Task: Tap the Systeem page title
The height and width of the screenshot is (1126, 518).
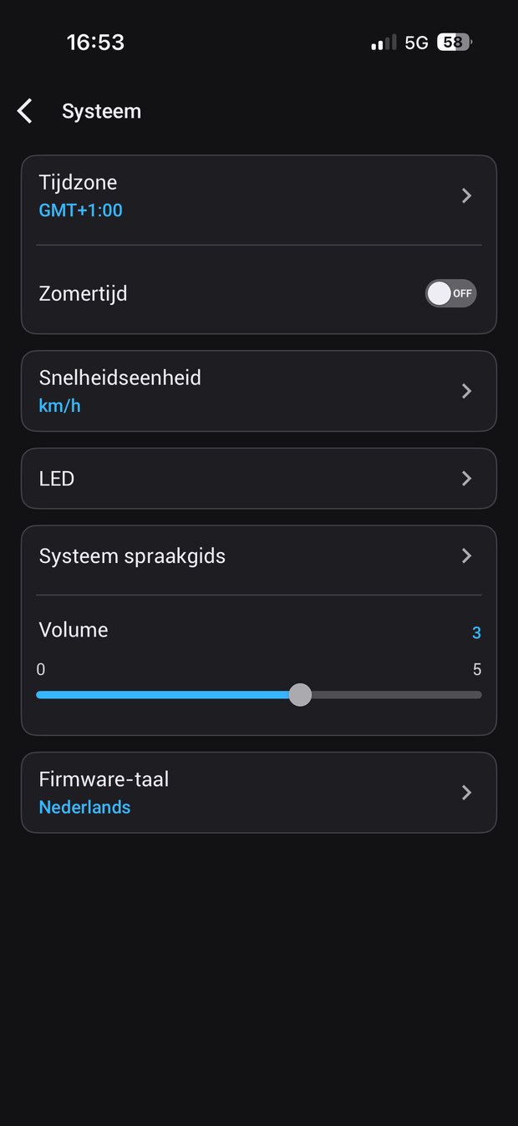Action: 101,111
